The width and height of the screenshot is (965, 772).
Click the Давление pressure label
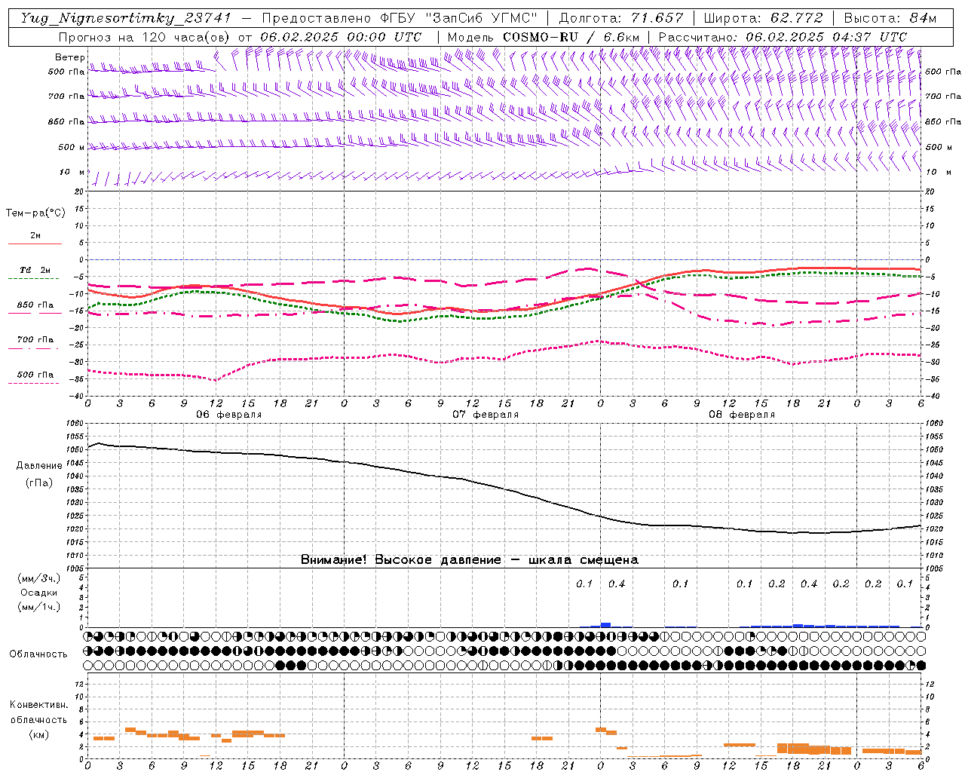tap(39, 465)
